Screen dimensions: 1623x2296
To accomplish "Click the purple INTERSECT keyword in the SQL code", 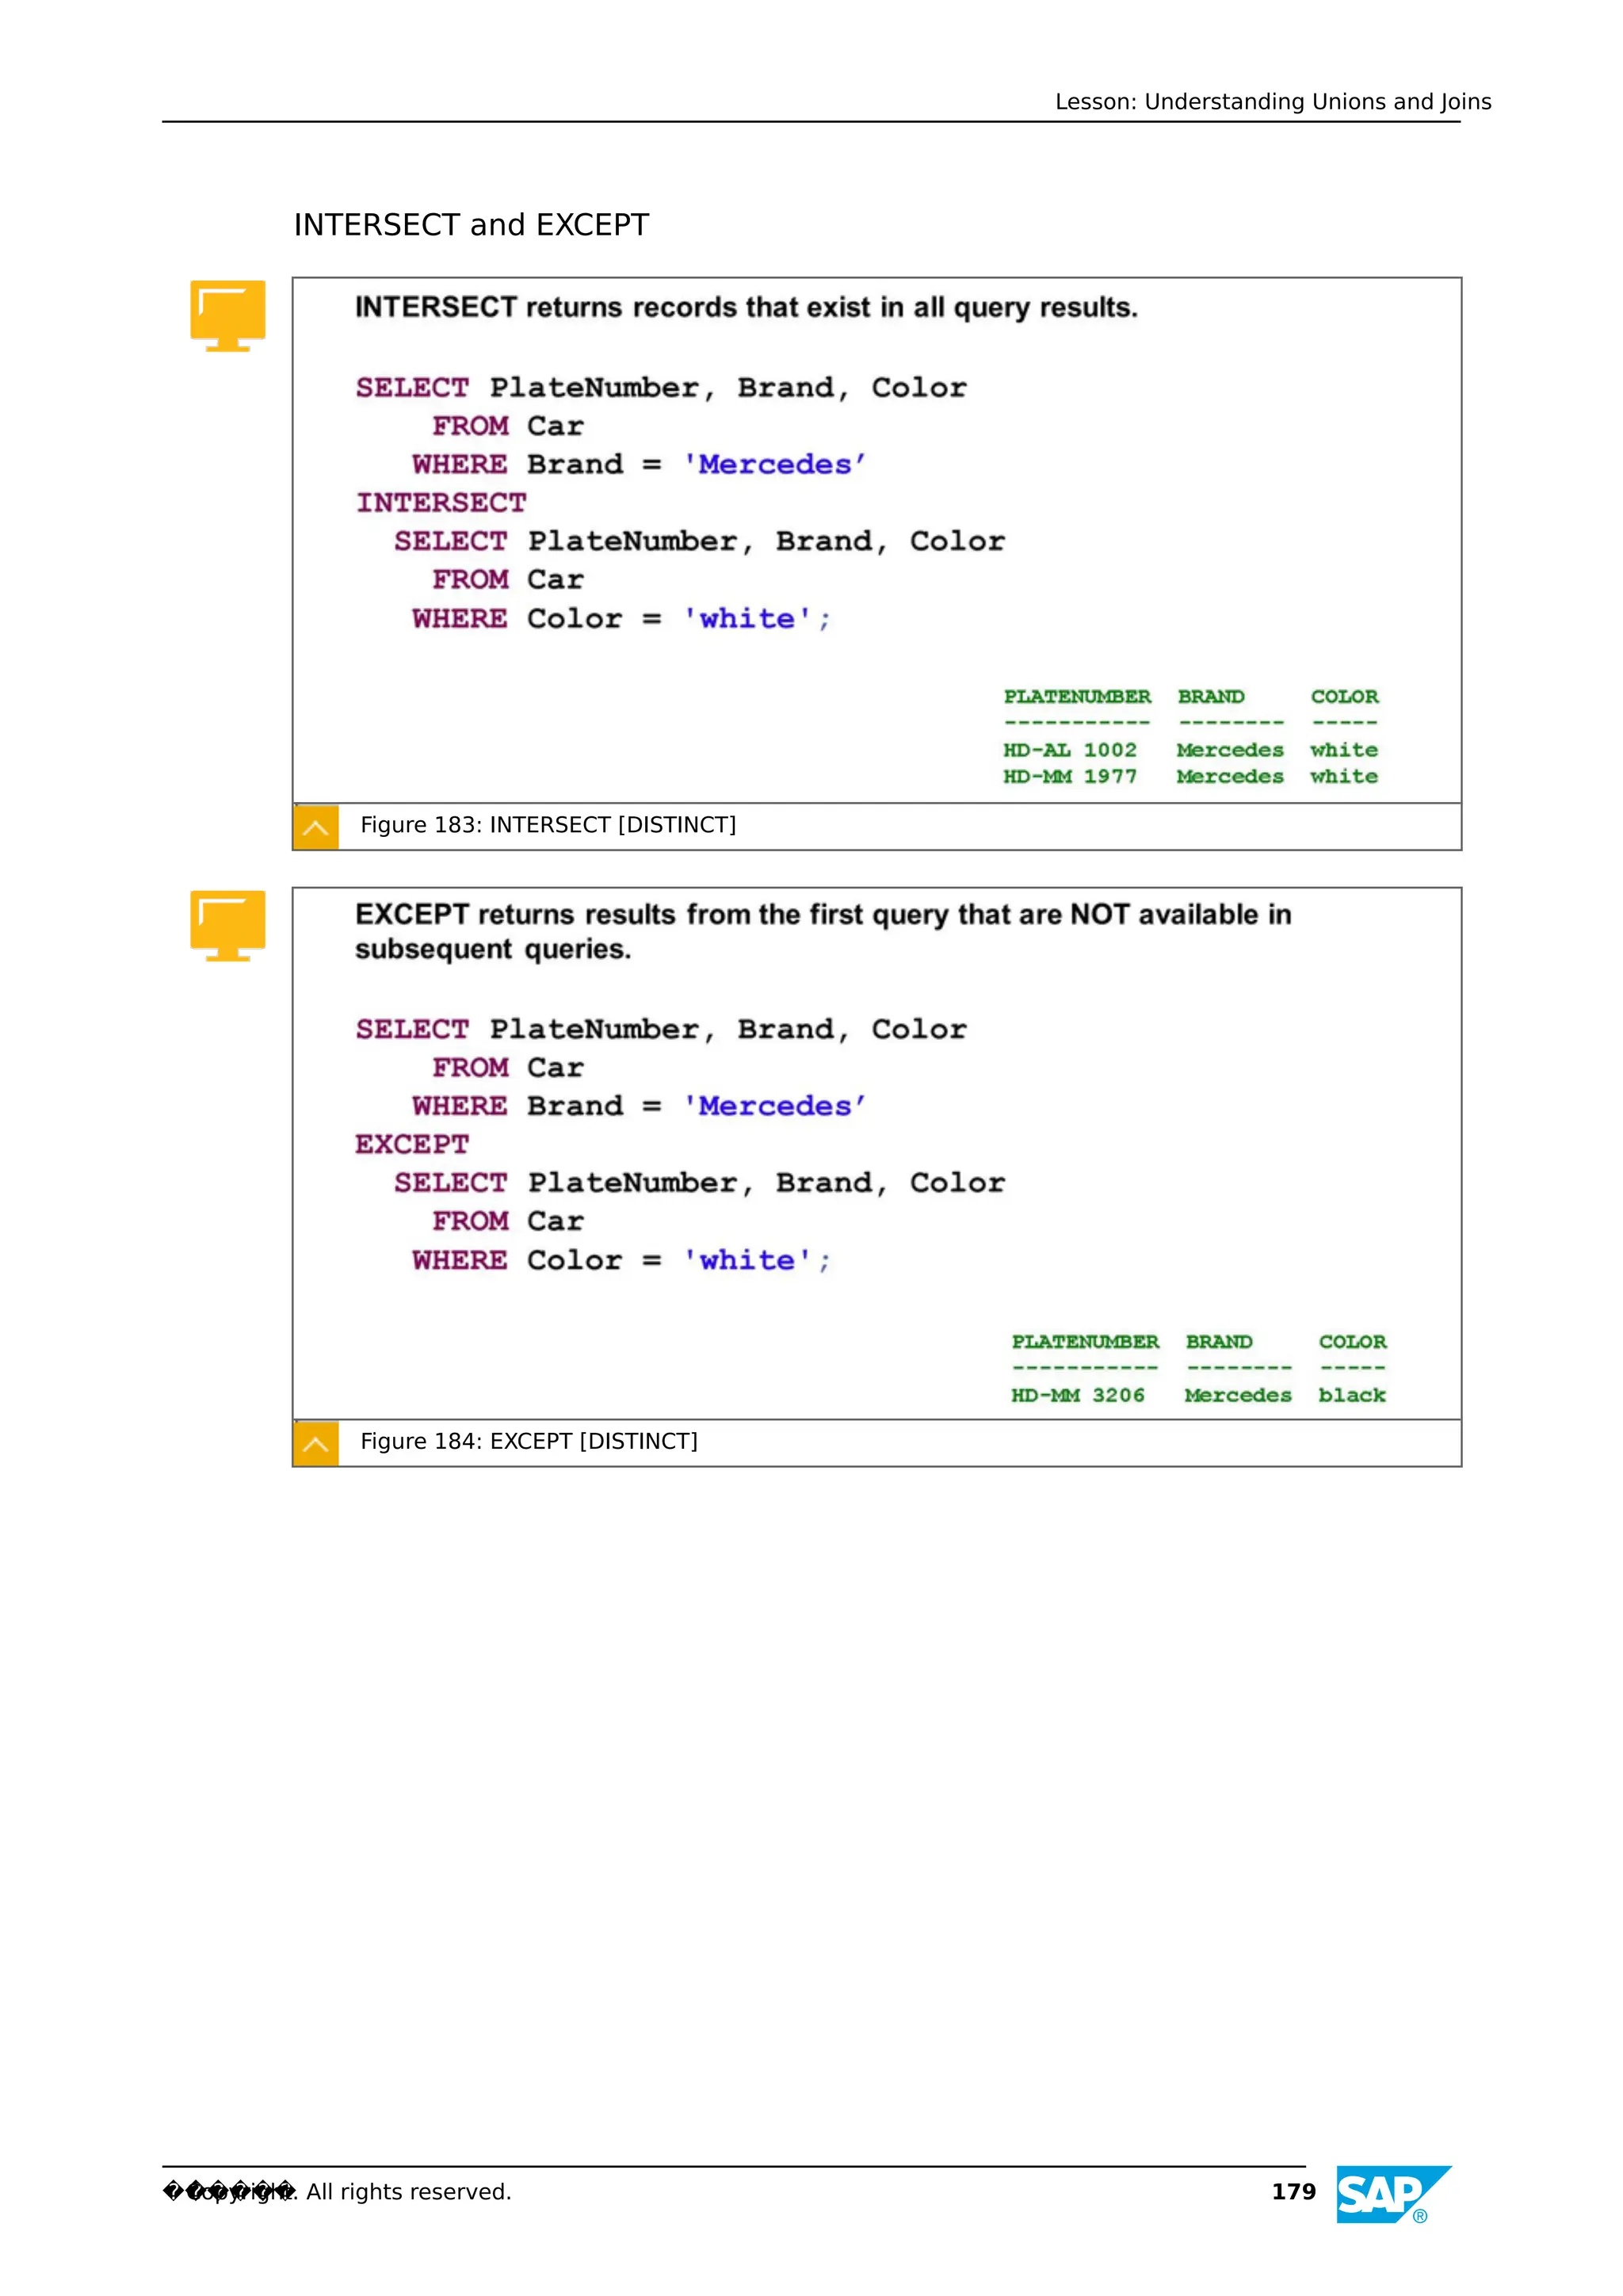I will click(x=441, y=502).
